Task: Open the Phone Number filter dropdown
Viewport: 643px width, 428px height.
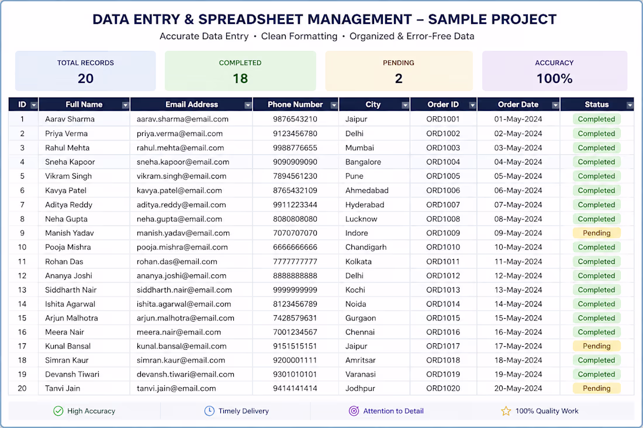Action: (334, 105)
